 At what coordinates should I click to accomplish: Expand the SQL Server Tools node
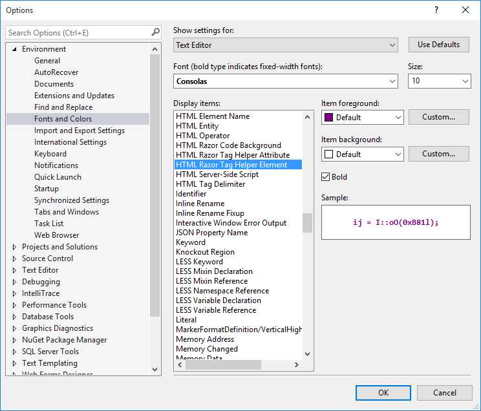pos(14,352)
